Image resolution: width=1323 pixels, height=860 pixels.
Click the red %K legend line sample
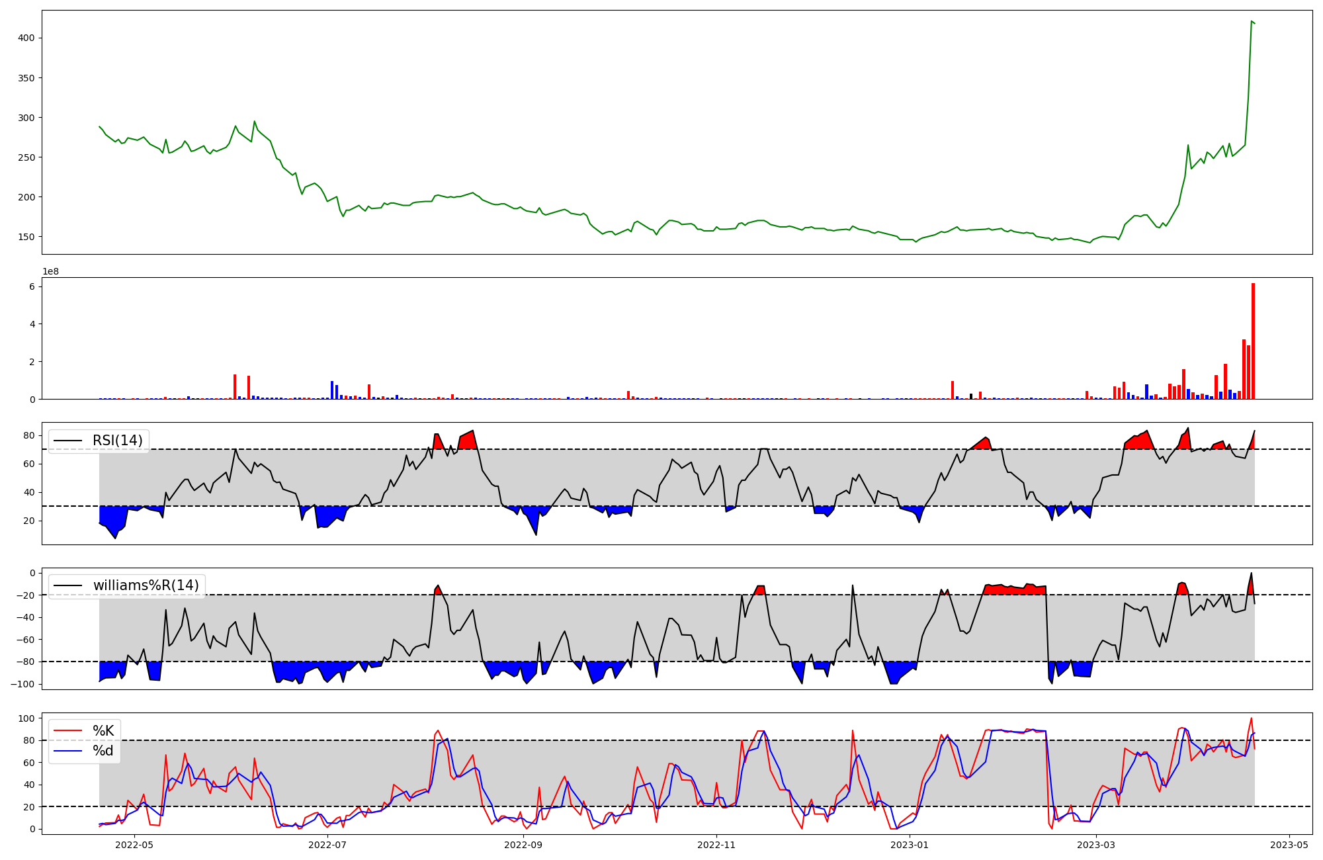[x=67, y=731]
